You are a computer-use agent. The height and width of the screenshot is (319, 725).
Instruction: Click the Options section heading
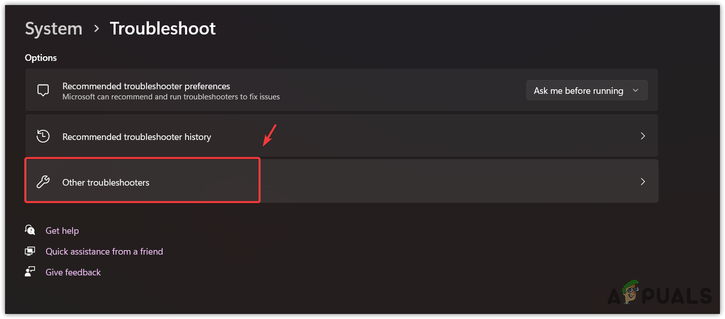[x=41, y=58]
